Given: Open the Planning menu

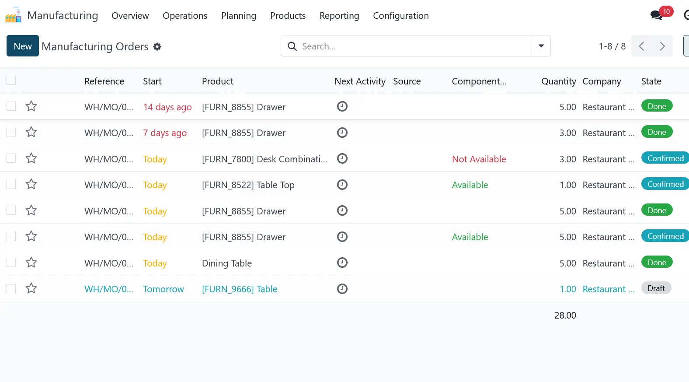Looking at the screenshot, I should tap(239, 16).
